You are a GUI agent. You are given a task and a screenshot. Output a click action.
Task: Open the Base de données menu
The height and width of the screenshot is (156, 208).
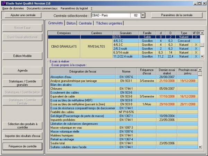click(x=13, y=8)
